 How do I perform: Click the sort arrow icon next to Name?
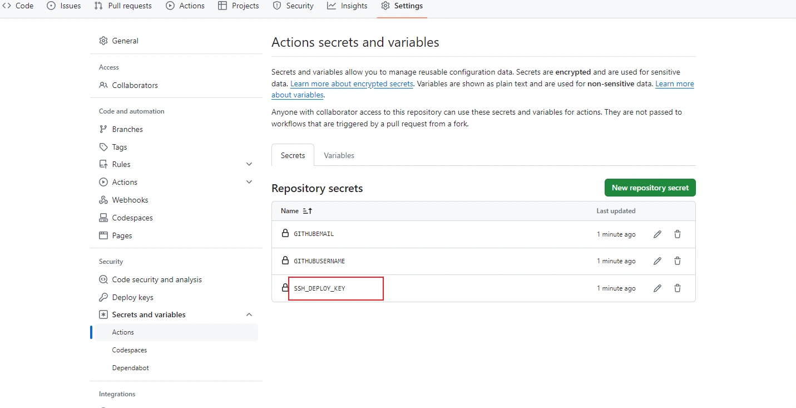point(308,211)
